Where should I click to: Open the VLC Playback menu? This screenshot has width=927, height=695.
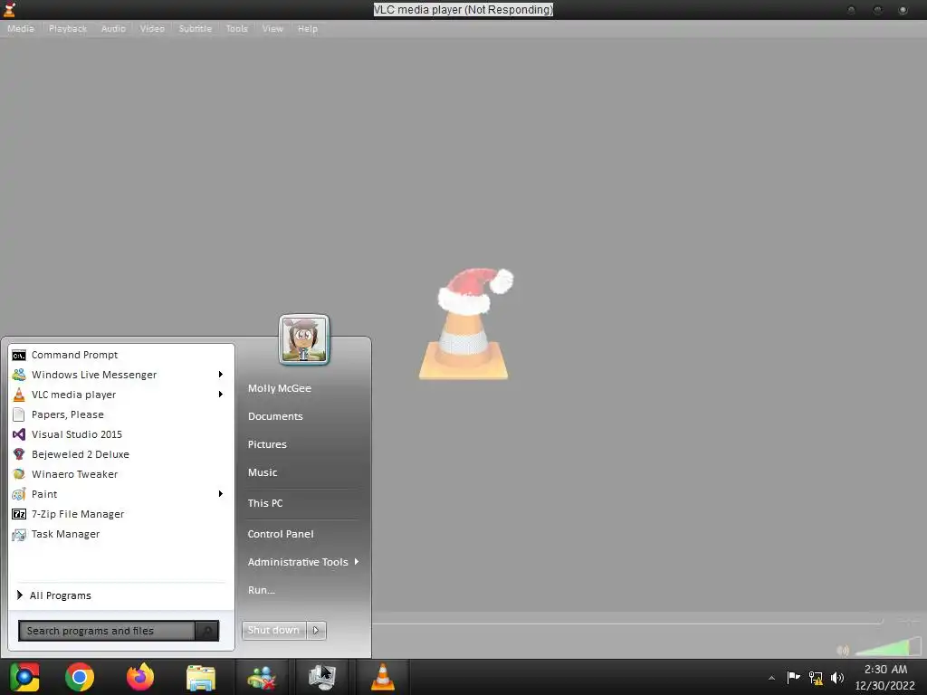68,28
